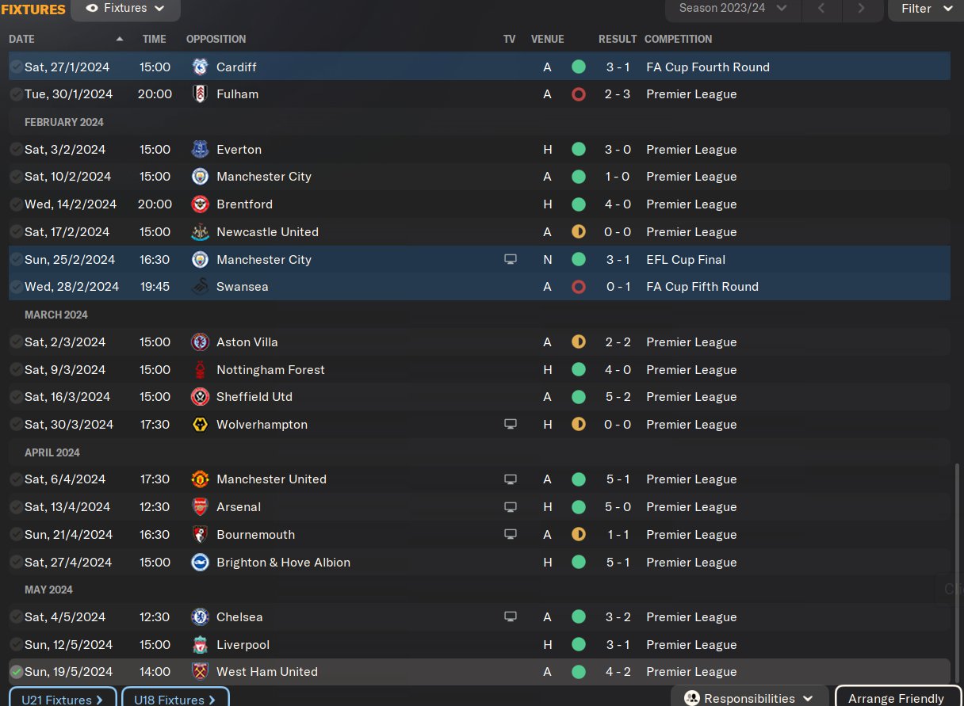Click the Manchester United club crest
The image size is (964, 706).
(x=200, y=479)
